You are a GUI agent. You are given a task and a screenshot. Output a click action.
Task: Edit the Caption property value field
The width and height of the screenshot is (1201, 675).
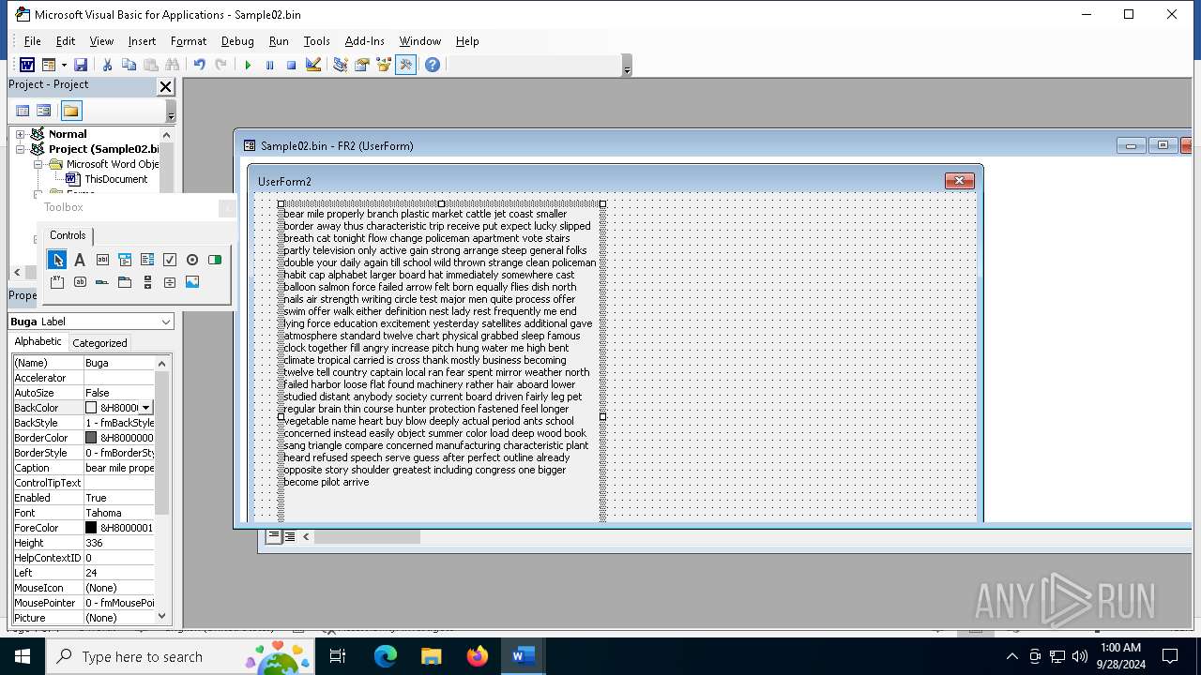click(119, 468)
